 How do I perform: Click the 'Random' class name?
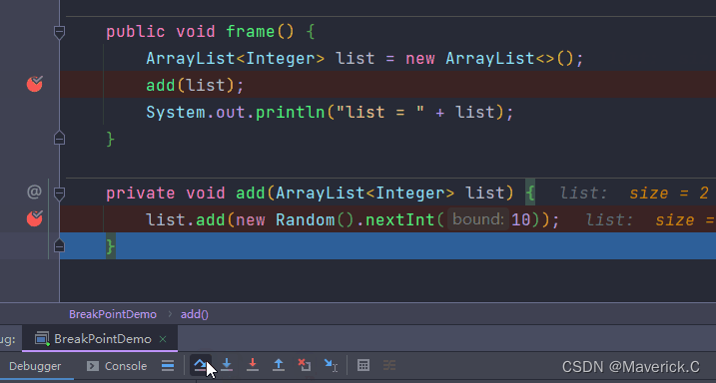pyautogui.click(x=306, y=219)
